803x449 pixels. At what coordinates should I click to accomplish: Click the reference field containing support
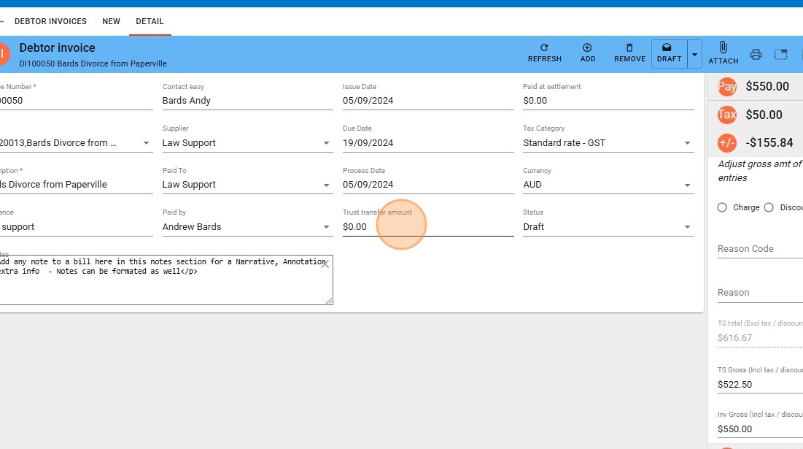pyautogui.click(x=77, y=226)
